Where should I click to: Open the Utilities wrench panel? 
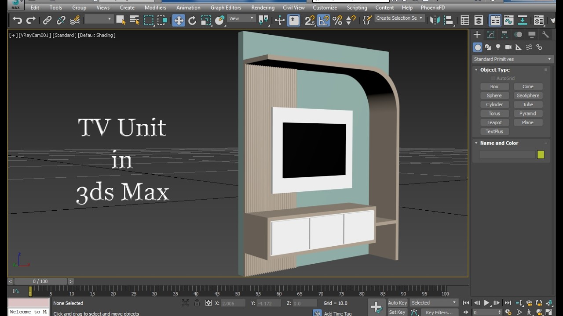point(545,35)
